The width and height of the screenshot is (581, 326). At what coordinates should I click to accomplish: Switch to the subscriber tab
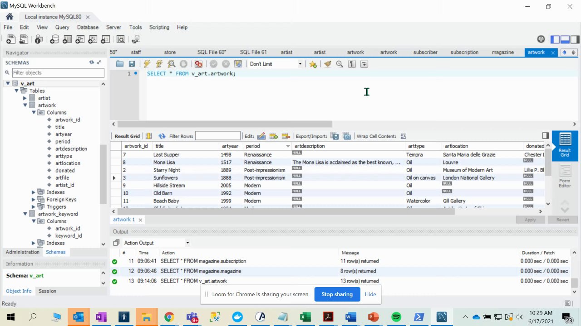425,52
